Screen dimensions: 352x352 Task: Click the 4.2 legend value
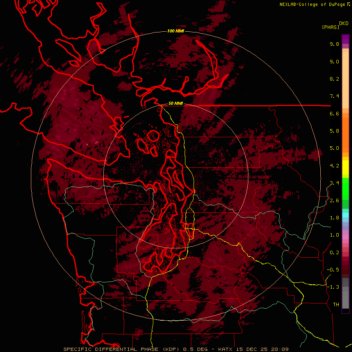click(x=334, y=166)
